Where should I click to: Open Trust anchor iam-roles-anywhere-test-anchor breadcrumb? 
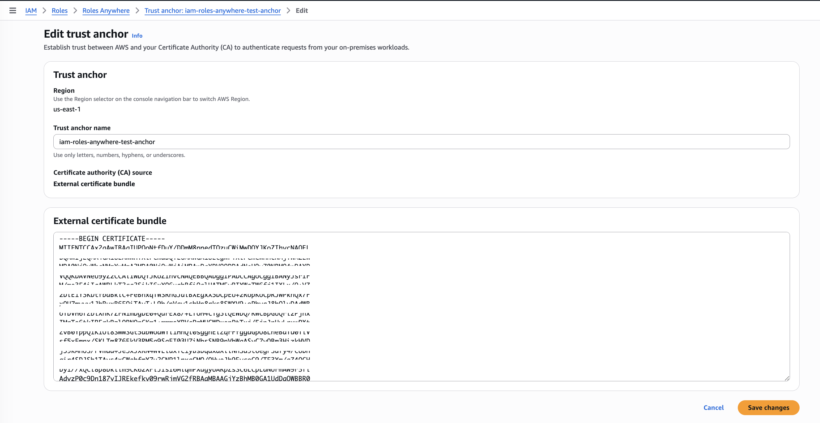212,11
